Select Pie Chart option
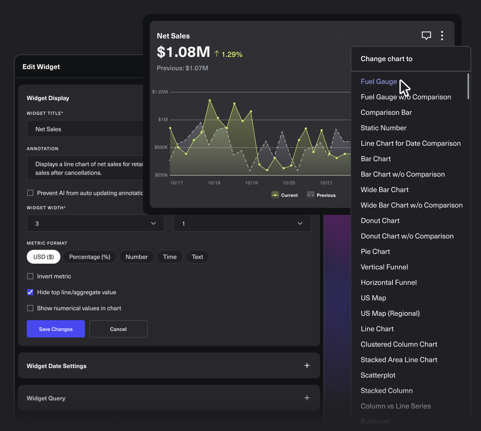481x431 pixels. coord(375,252)
